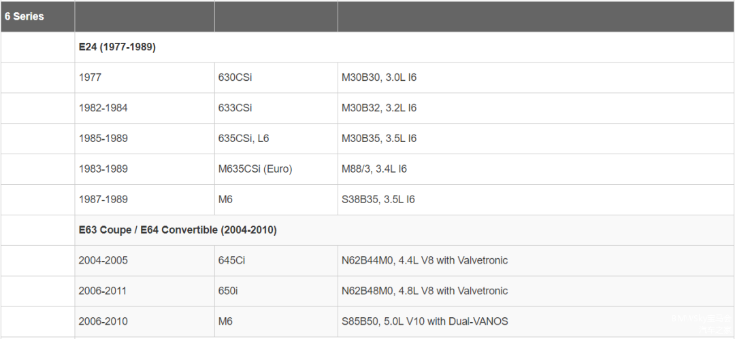Click the N62B44M0, 4.4L V8 engine cell
Viewport: 735px width, 339px height.
click(x=424, y=260)
